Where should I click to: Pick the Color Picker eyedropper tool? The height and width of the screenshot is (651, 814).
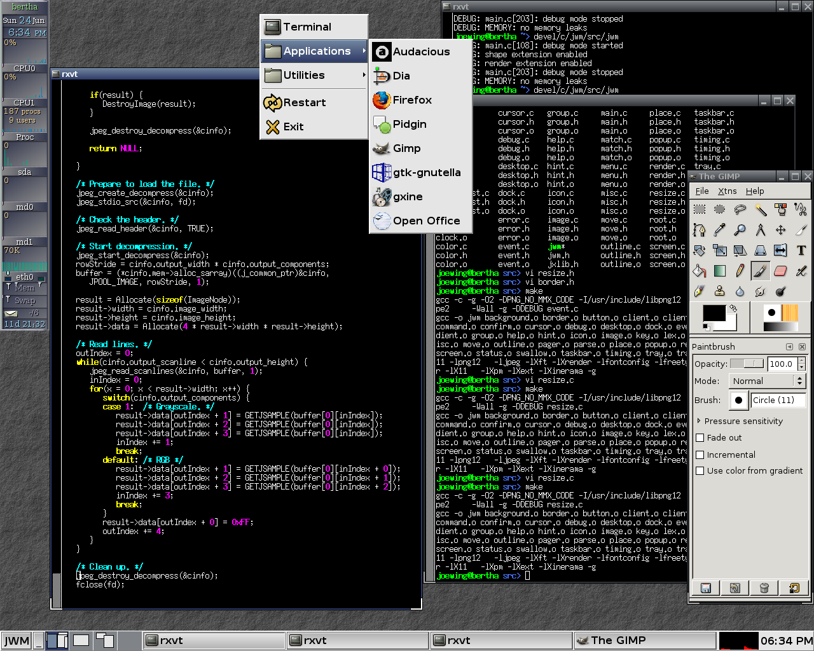click(720, 230)
